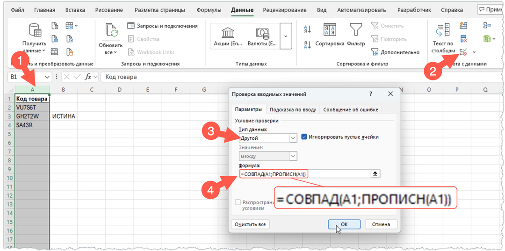Choose the Акции stocks data type
505x251 pixels.
coord(228,36)
